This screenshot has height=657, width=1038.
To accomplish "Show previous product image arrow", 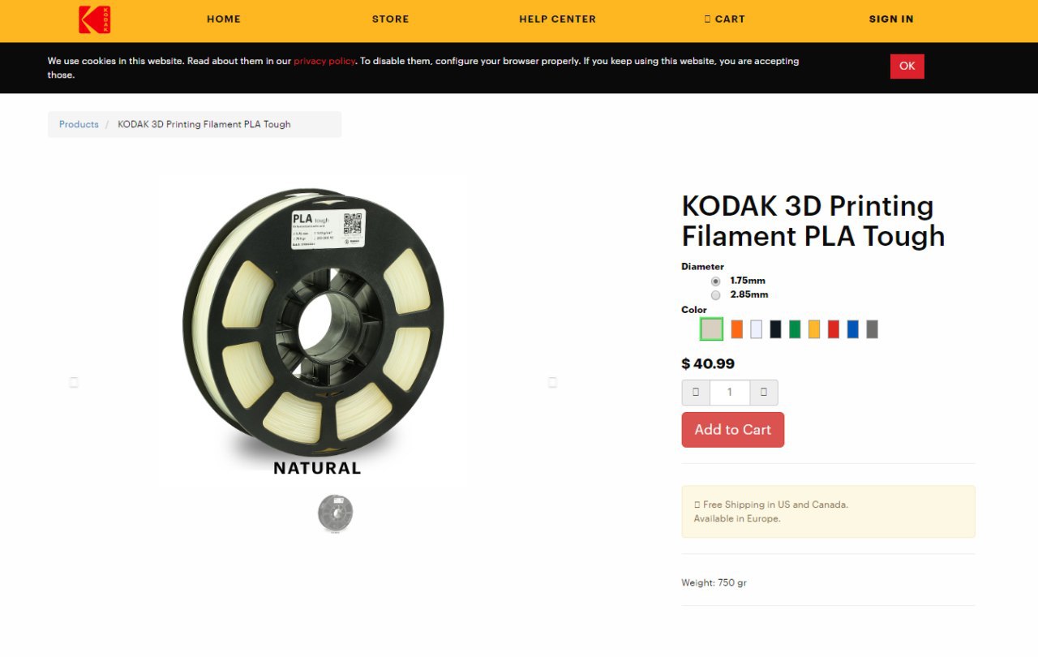I will [x=74, y=382].
